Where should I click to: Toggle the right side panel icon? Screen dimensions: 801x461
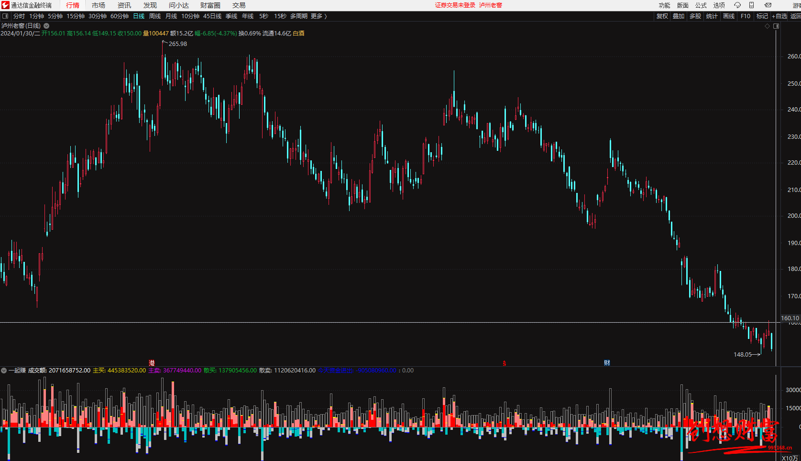tap(776, 26)
